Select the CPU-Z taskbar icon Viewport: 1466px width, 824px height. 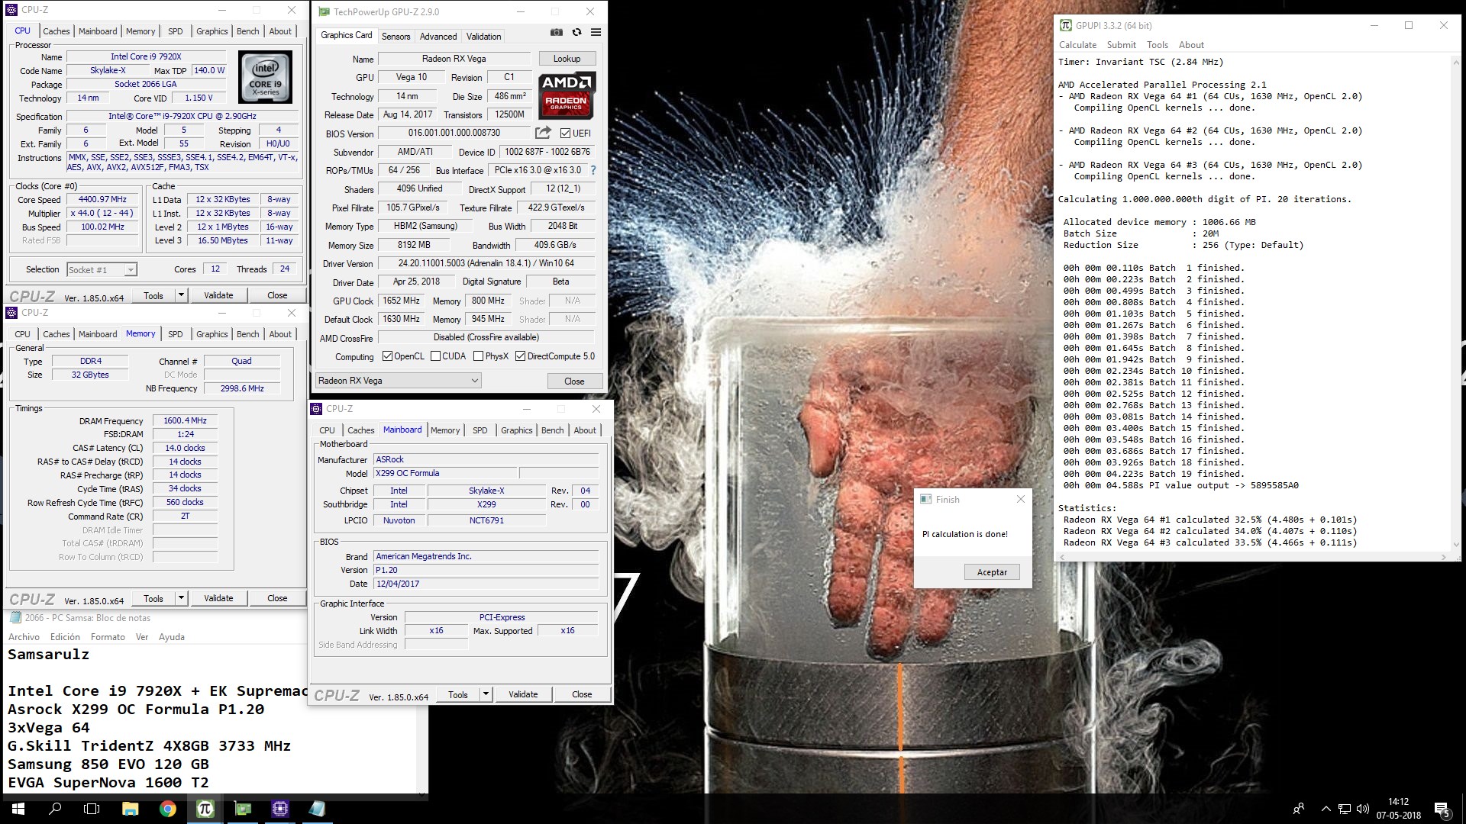(279, 809)
